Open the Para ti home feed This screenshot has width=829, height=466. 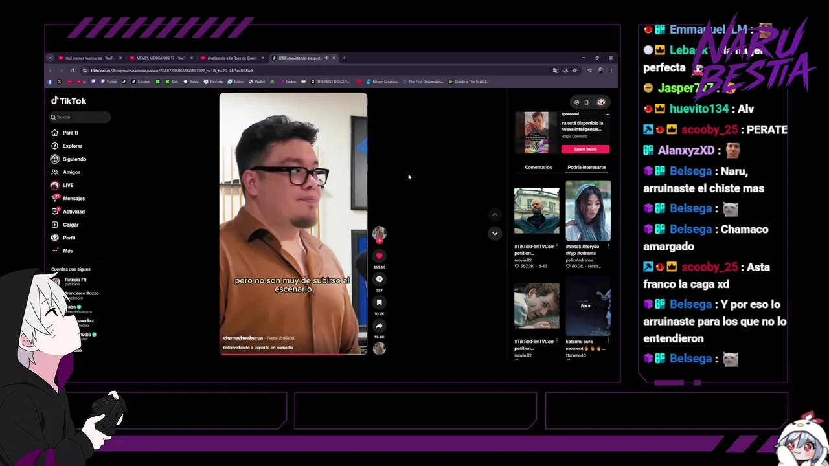coord(65,133)
